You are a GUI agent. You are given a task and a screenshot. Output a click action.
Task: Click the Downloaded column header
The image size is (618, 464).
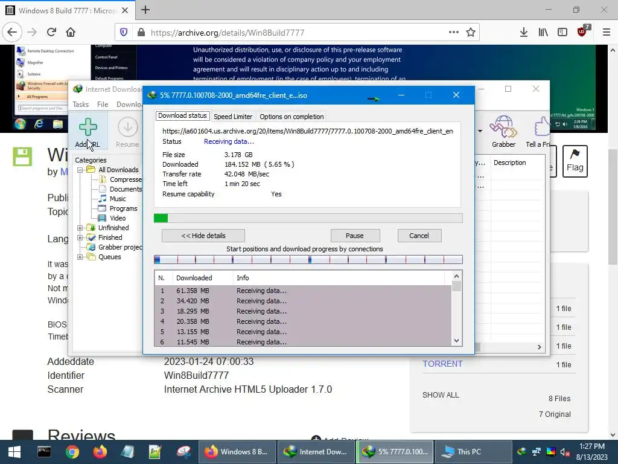click(203, 278)
